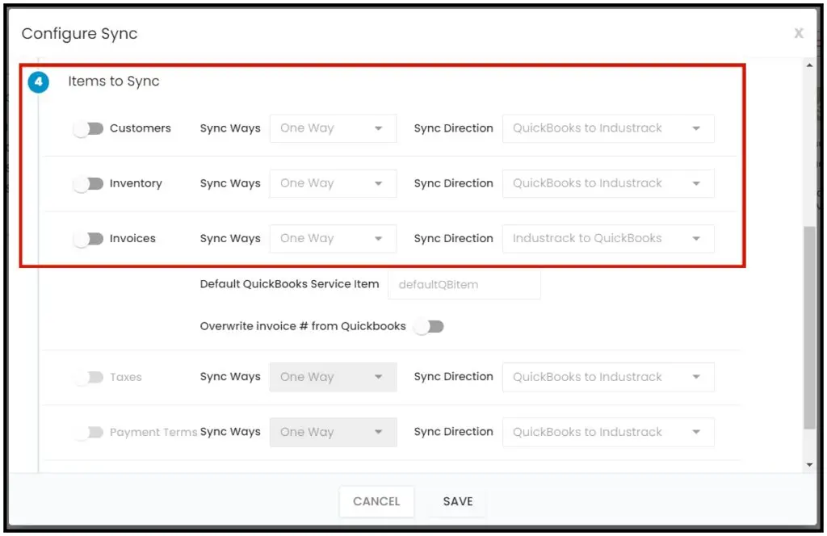Screen dimensions: 827x536
Task: Open Invoices Sync Ways dropdown
Action: click(333, 239)
